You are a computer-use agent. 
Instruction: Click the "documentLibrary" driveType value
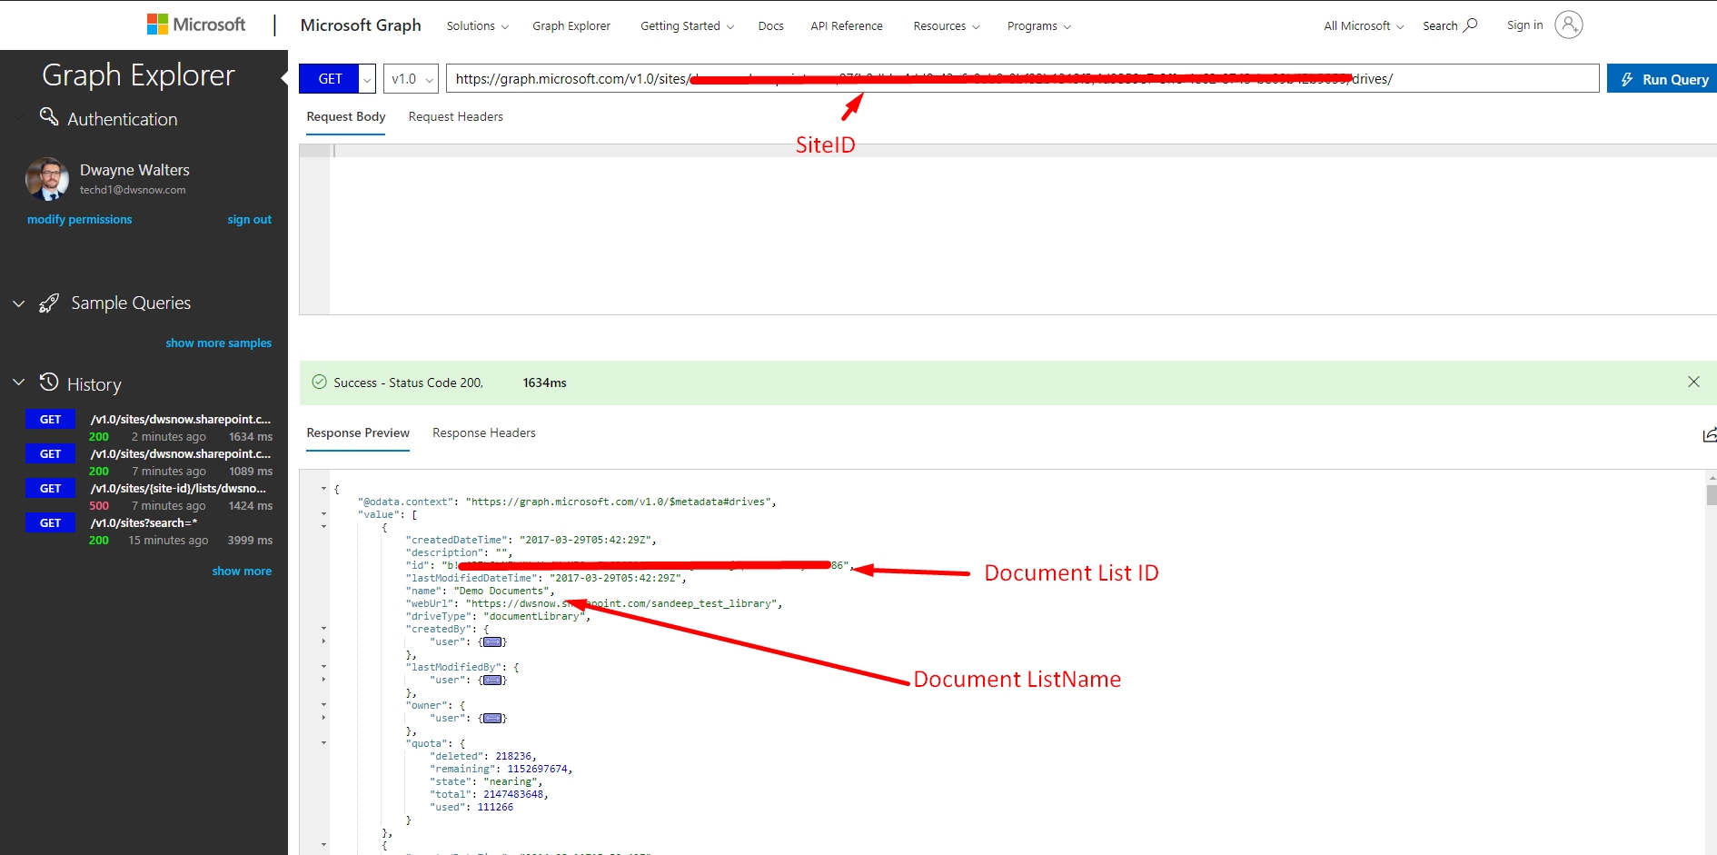pos(534,616)
